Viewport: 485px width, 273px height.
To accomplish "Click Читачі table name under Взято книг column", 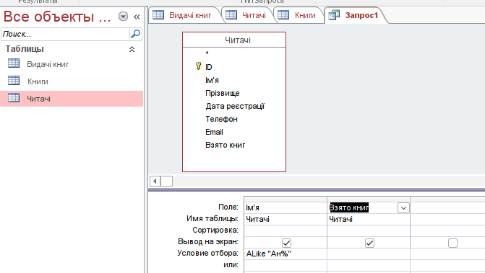I will pyautogui.click(x=369, y=219).
